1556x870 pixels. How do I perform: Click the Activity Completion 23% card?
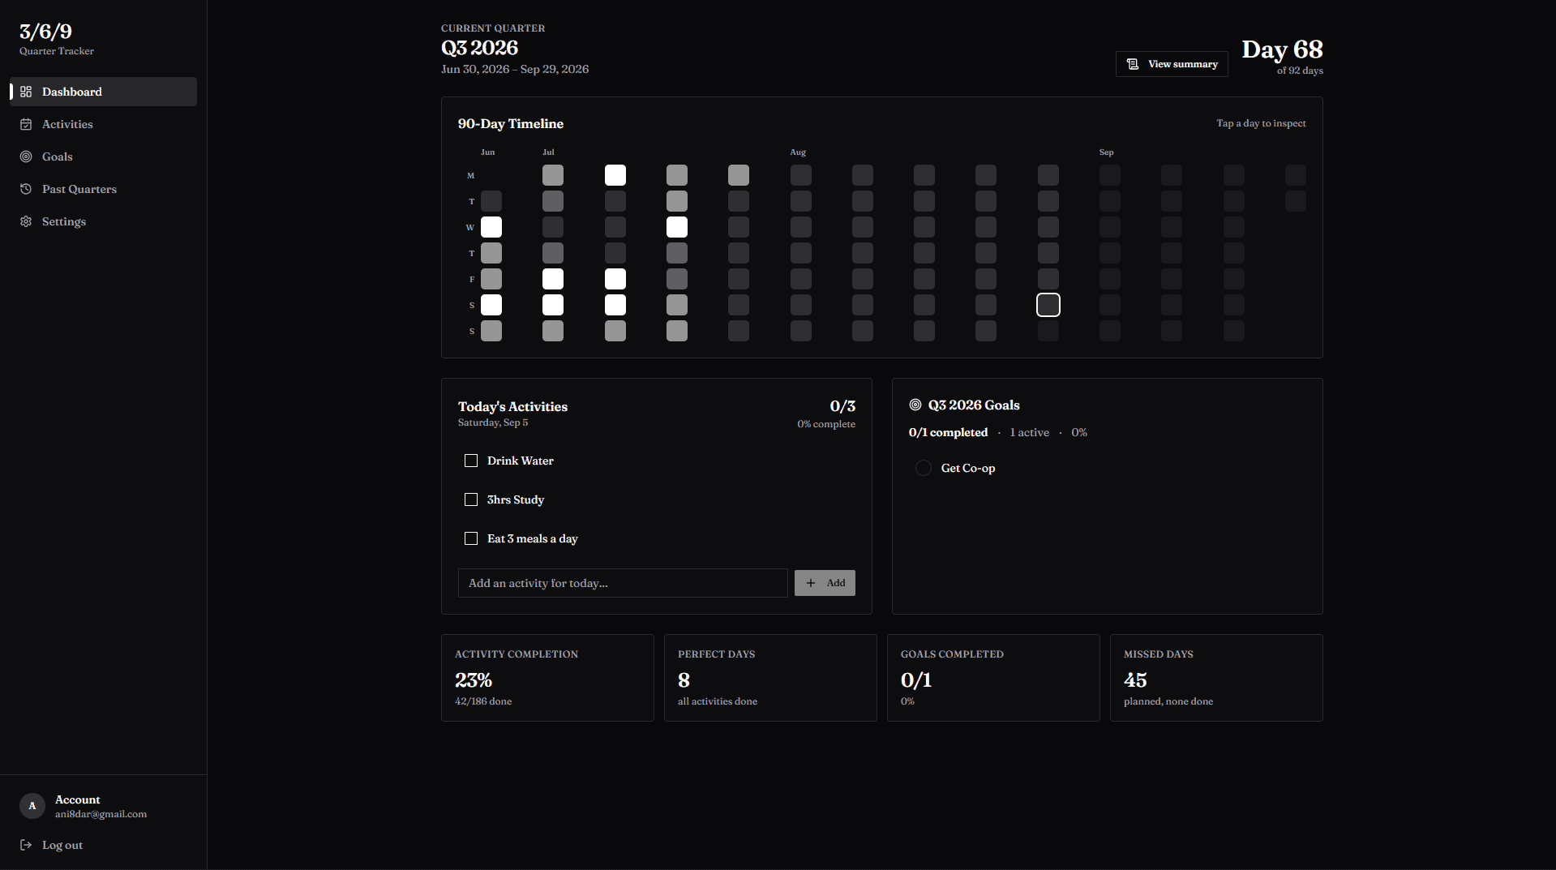click(x=547, y=678)
